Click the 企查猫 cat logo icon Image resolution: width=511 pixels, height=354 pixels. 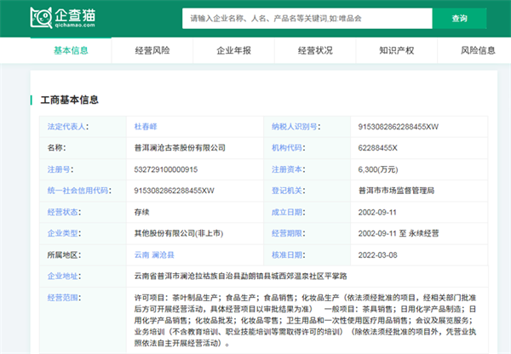tap(37, 18)
